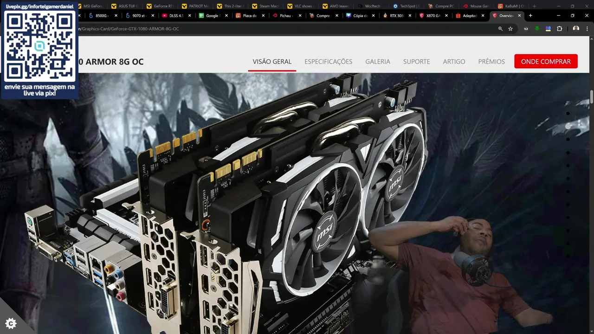
Task: Open the ESPECIFICAÇÕES page section
Action: click(329, 62)
